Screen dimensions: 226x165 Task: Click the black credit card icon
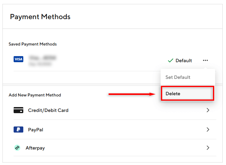18,110
